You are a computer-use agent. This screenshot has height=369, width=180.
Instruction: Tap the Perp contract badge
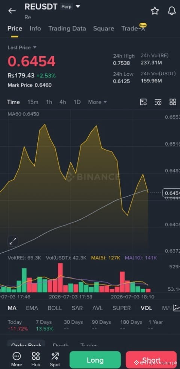(x=66, y=7)
